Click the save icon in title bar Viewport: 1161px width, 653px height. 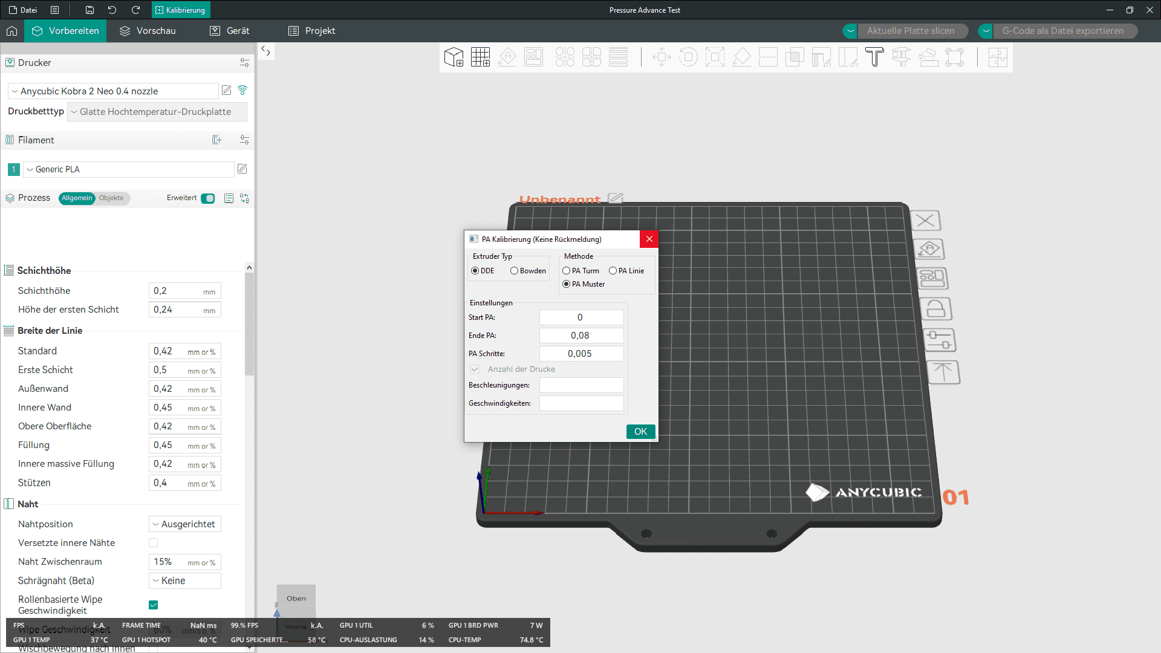tap(89, 10)
